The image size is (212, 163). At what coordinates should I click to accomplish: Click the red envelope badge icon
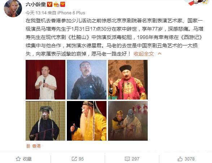tap(62, 4)
